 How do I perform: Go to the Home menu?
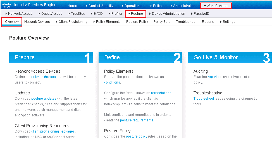pos(72,6)
